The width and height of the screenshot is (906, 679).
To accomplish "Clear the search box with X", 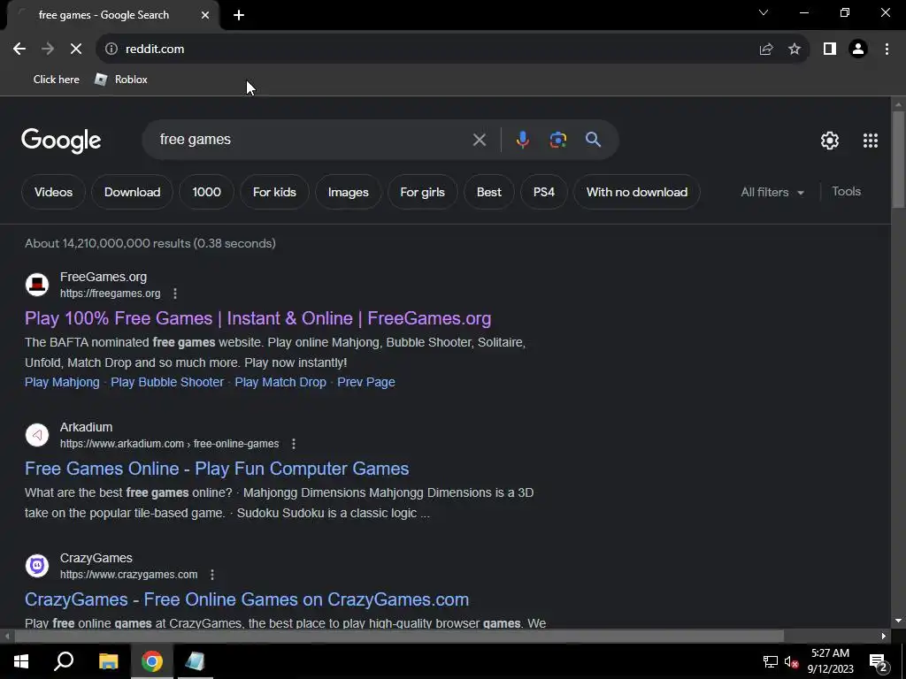I will 479,140.
